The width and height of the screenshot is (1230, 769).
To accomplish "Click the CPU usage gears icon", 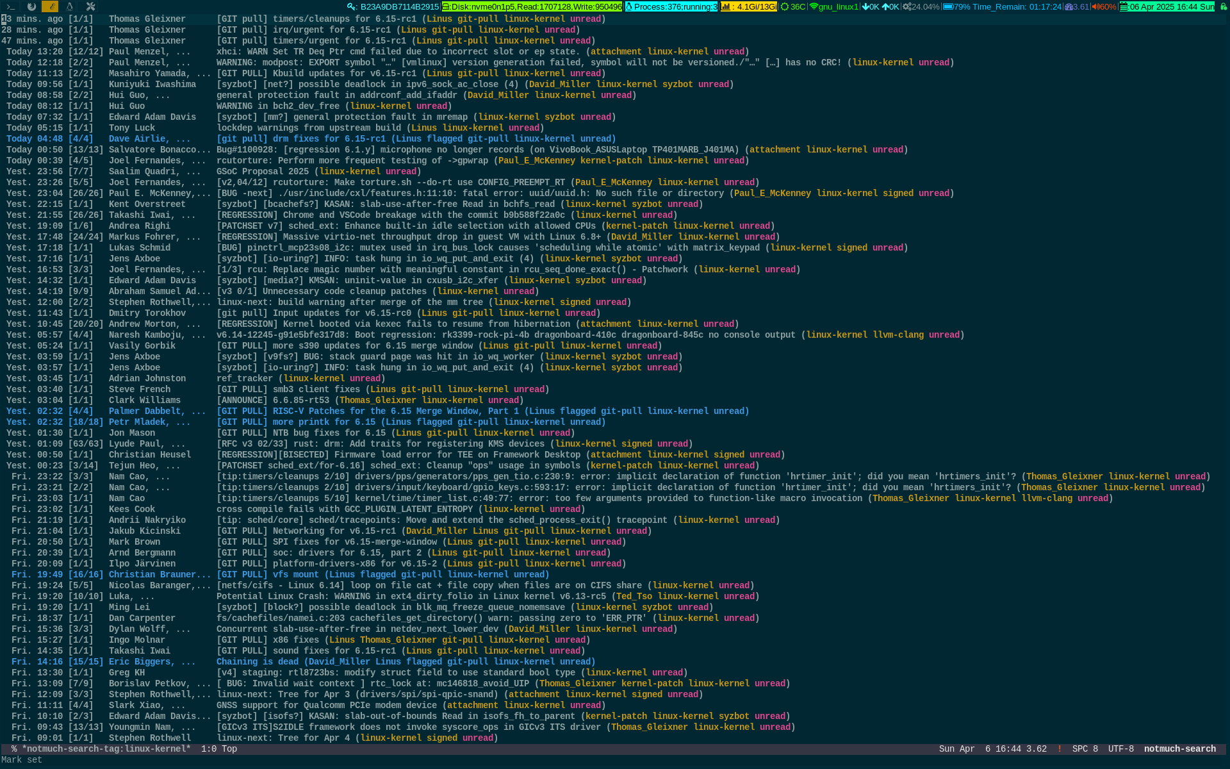I will pyautogui.click(x=906, y=6).
